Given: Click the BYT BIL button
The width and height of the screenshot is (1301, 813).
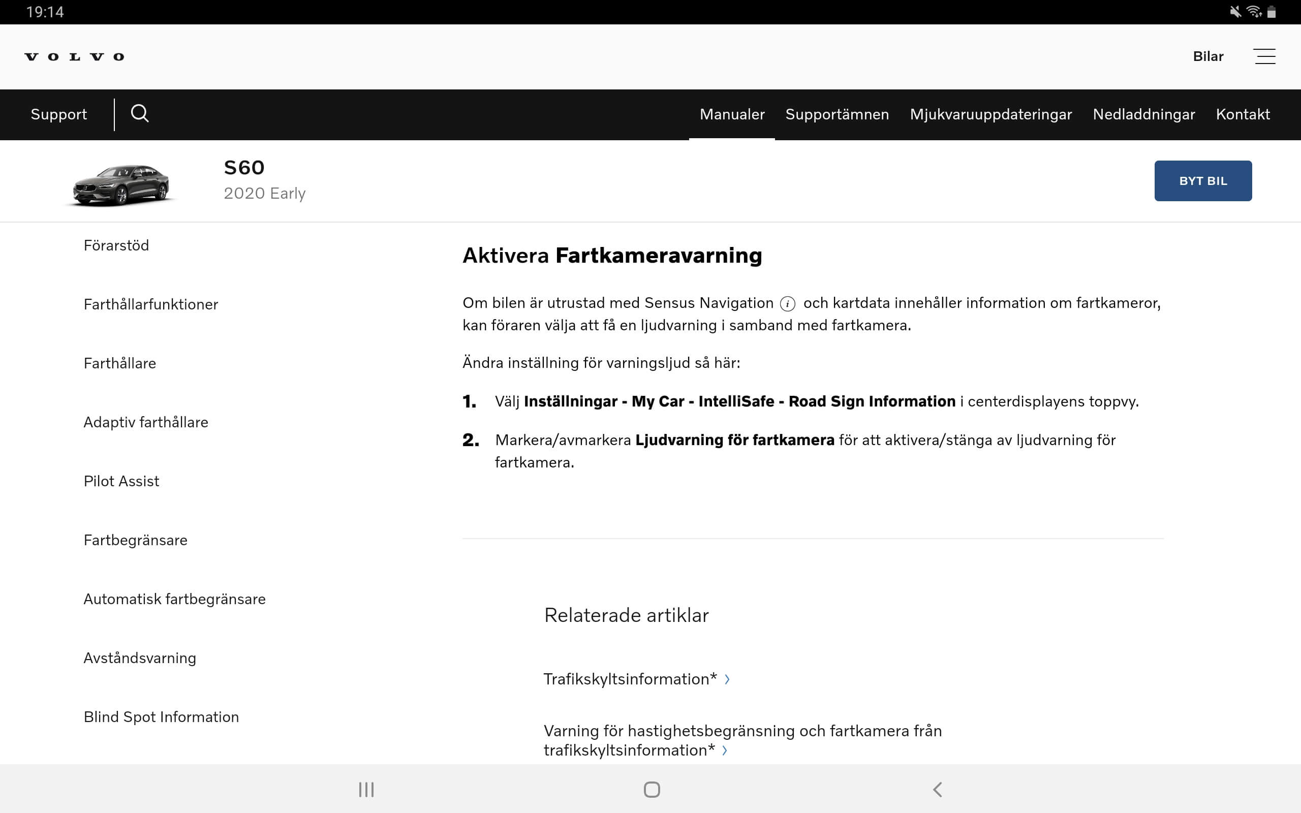Looking at the screenshot, I should click(1202, 181).
